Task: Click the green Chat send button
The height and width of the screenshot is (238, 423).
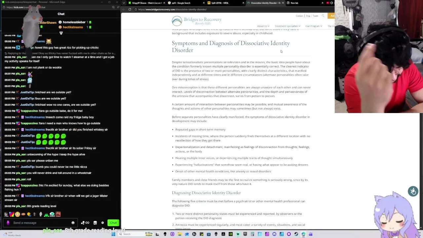Action: click(x=113, y=223)
